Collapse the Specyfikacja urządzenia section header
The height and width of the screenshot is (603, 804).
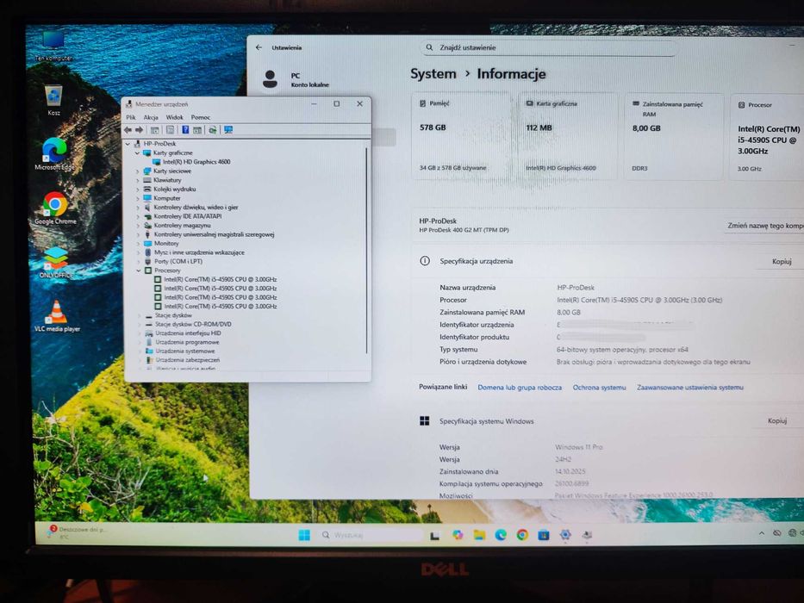tap(608, 262)
